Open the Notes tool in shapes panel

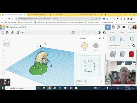(132, 39)
